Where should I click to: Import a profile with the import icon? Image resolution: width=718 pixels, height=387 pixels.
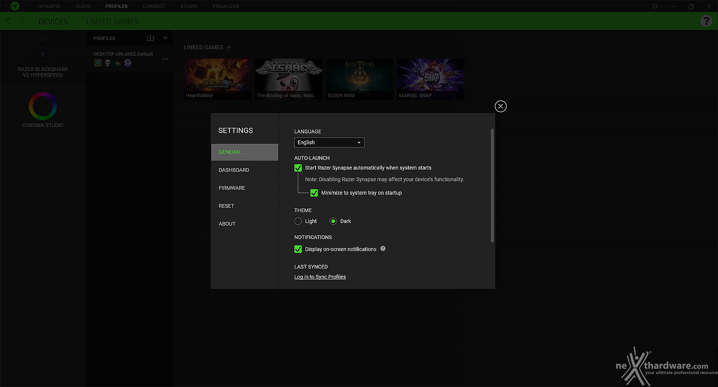click(150, 38)
